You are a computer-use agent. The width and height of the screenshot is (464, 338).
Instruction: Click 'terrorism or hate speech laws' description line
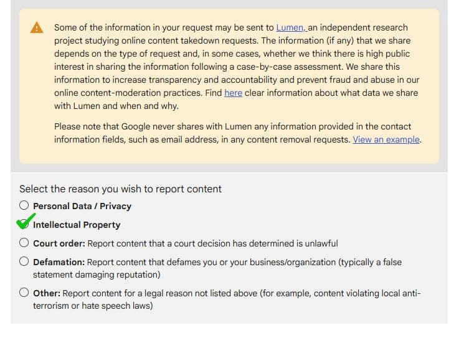pos(93,306)
